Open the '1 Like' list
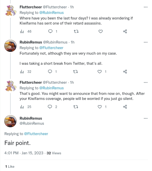This screenshot has width=152, height=171. point(10,166)
